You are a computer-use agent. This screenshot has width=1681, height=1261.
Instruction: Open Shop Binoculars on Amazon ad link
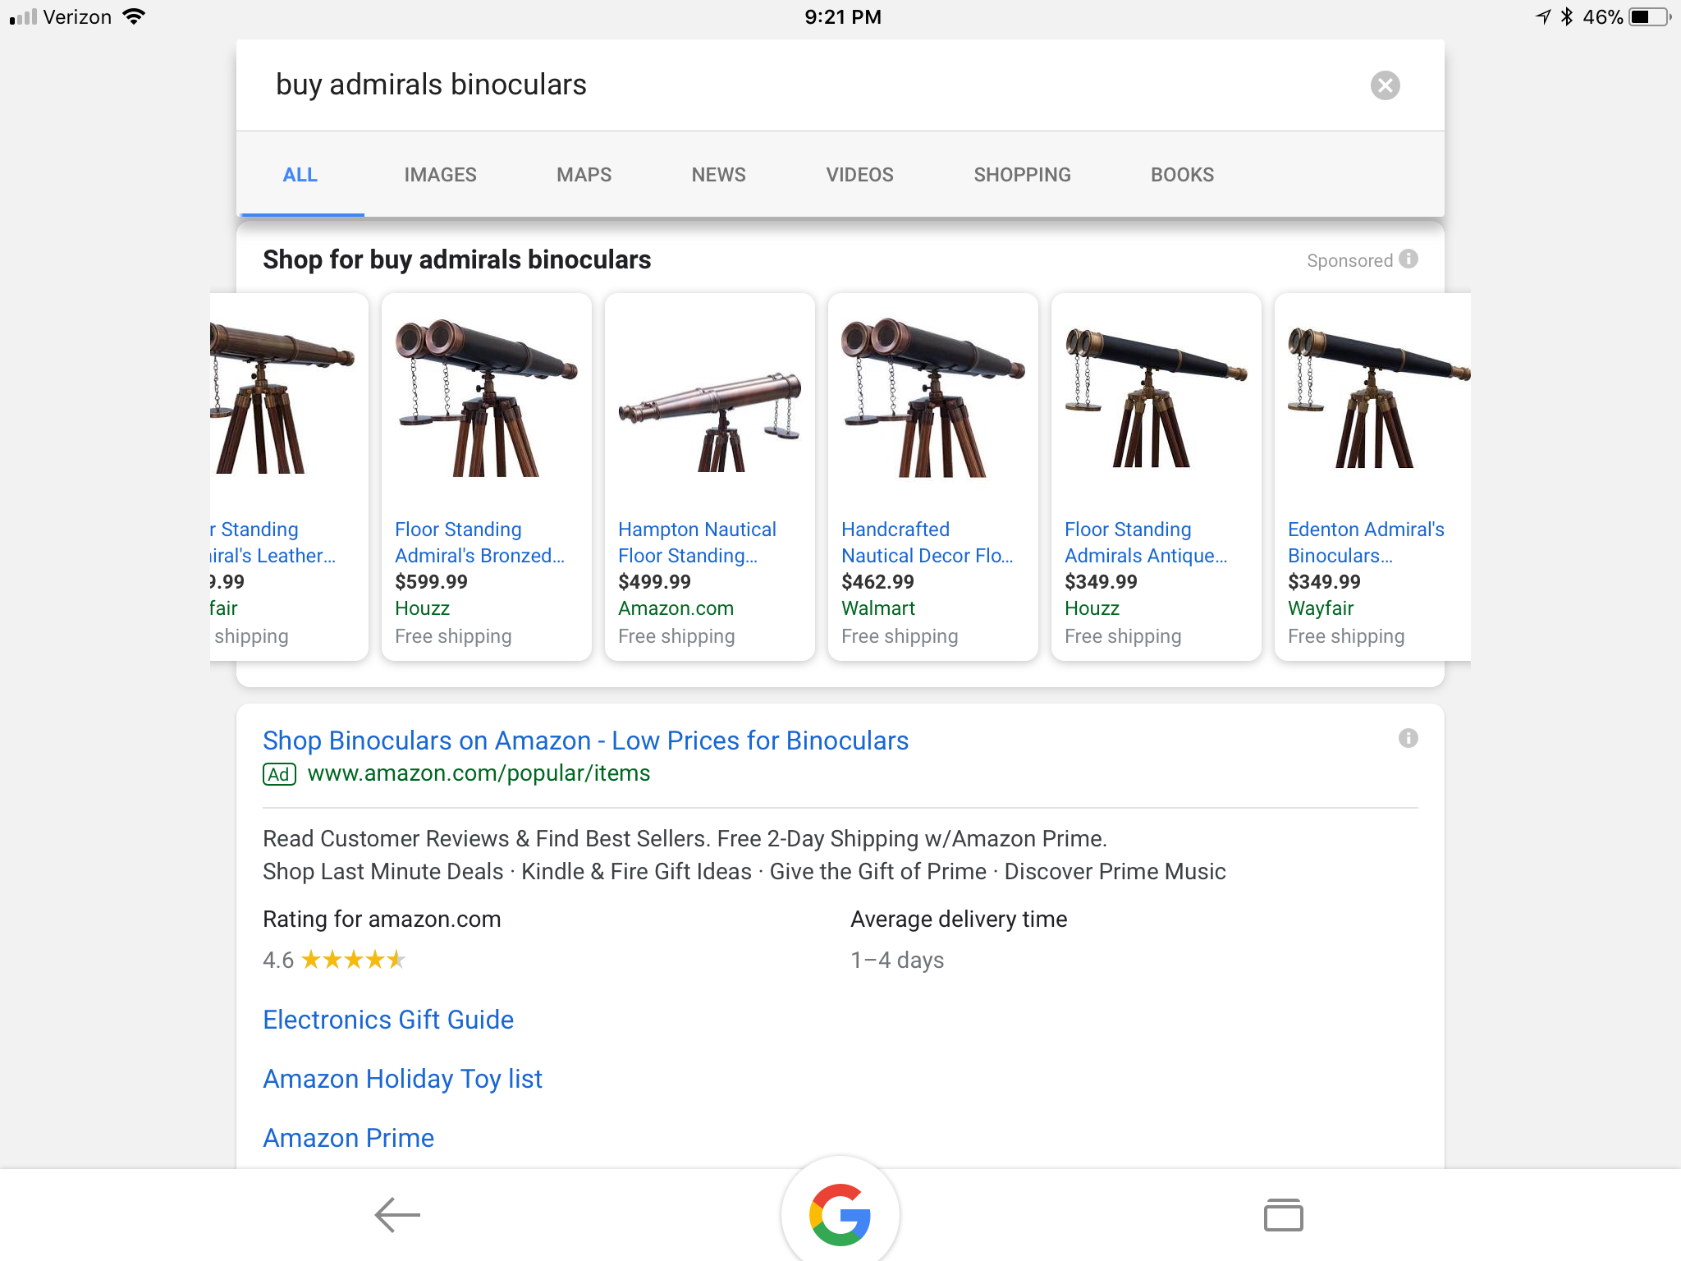coord(585,741)
